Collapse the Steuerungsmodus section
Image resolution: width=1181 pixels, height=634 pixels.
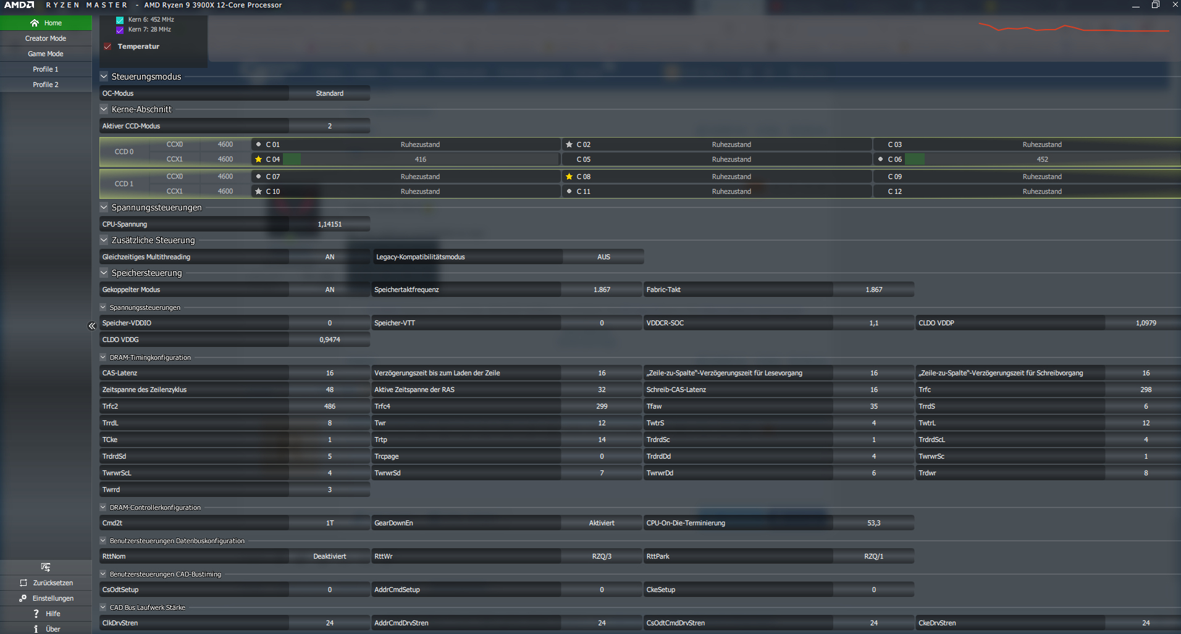pos(104,77)
